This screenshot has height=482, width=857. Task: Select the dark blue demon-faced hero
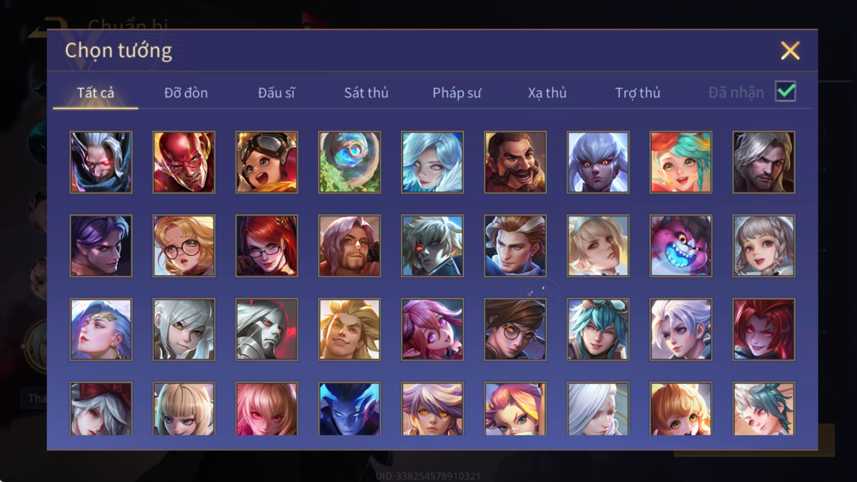pos(349,408)
